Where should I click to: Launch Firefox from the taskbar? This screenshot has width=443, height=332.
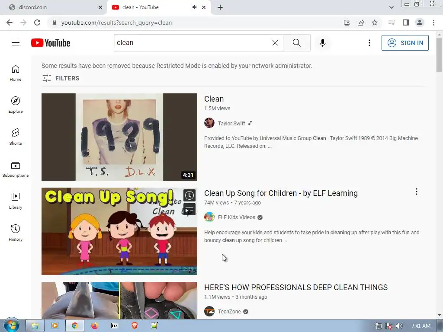pyautogui.click(x=95, y=326)
